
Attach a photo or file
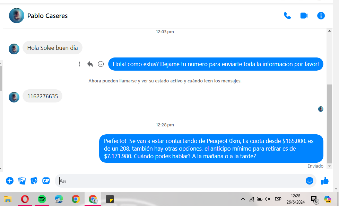coord(22,181)
